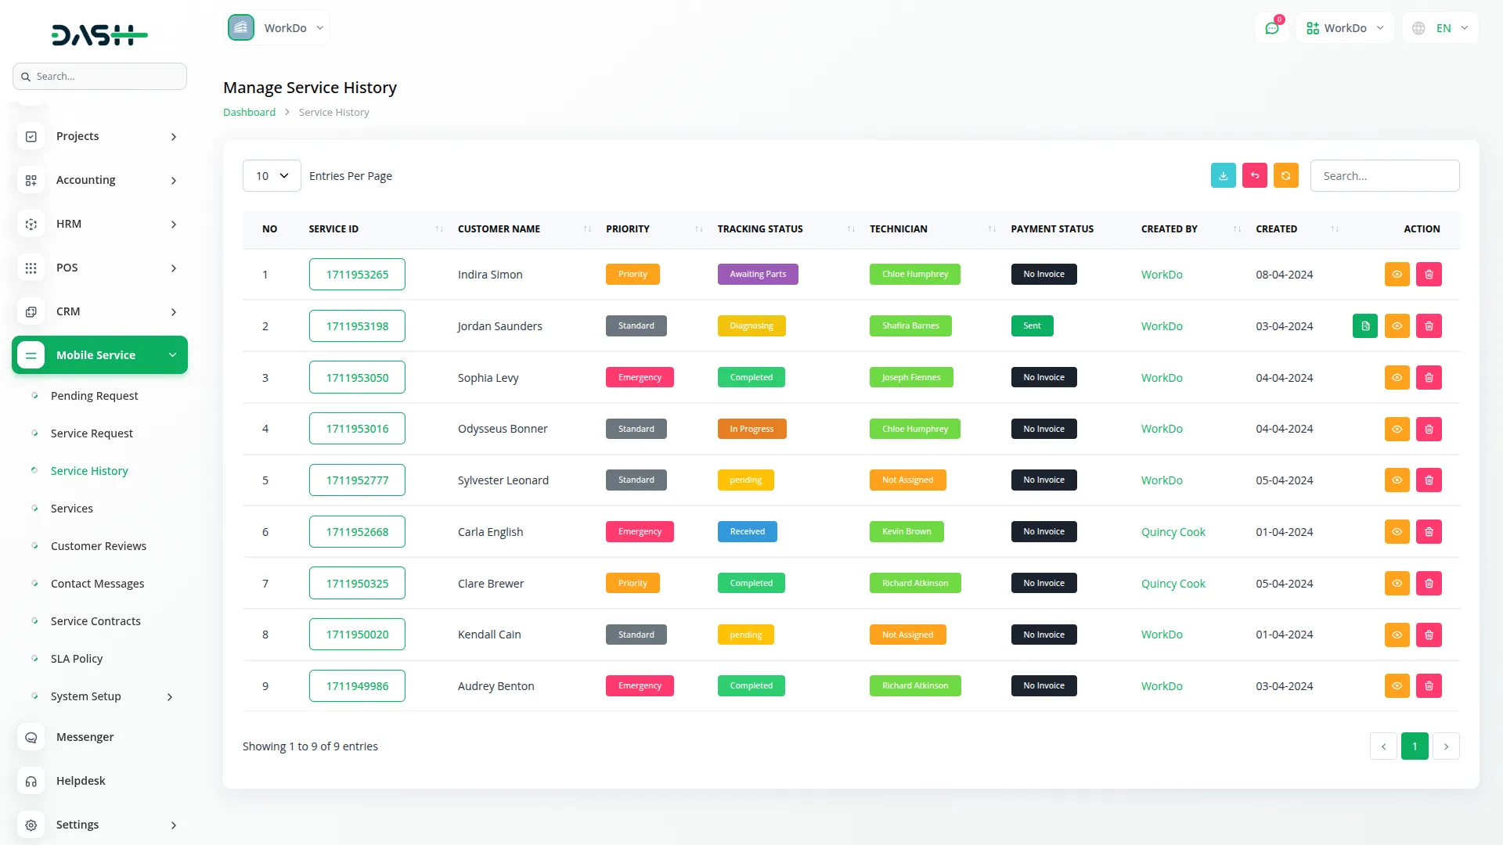The image size is (1503, 845).
Task: Open the green invoice icon for Jordan Saunders
Action: [1365, 325]
